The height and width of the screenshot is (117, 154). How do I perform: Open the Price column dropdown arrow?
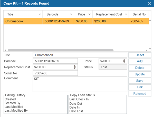click(89, 14)
